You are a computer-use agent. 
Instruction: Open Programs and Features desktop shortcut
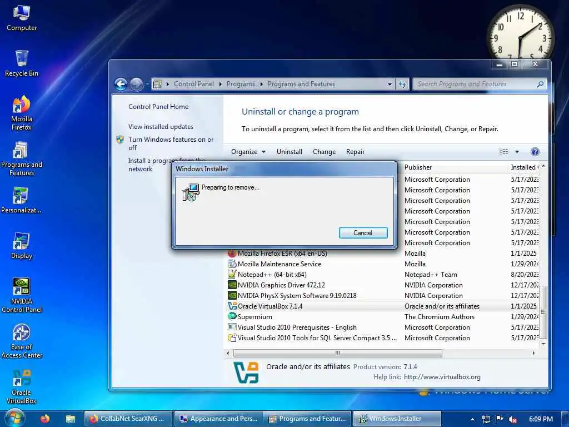22,158
